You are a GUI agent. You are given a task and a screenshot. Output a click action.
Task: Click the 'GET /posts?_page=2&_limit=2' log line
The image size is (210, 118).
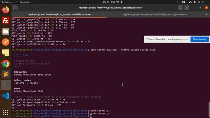point(43,28)
